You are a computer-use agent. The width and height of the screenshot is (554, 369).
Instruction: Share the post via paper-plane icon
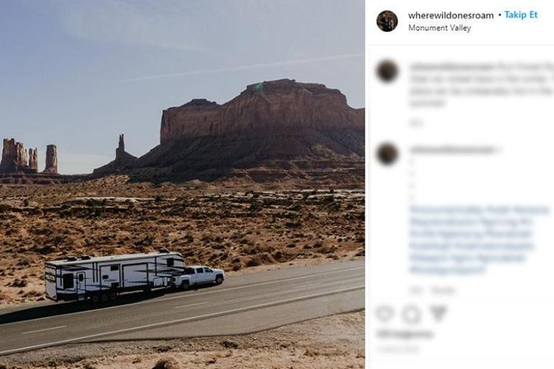pos(439,314)
